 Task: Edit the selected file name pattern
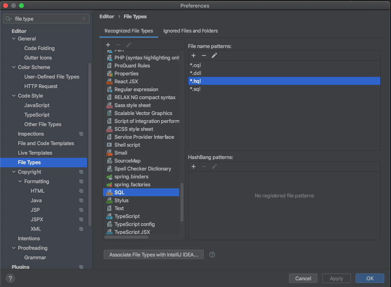tap(214, 55)
